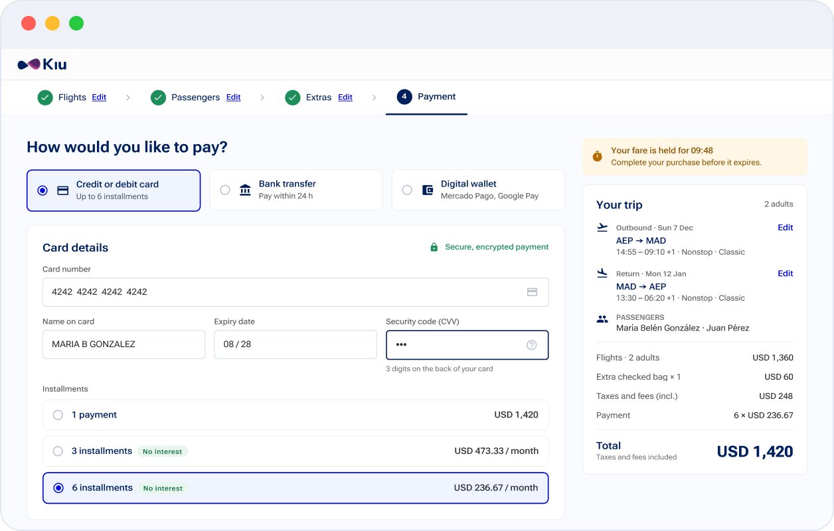Focus the Security code CVV field

coord(467,345)
